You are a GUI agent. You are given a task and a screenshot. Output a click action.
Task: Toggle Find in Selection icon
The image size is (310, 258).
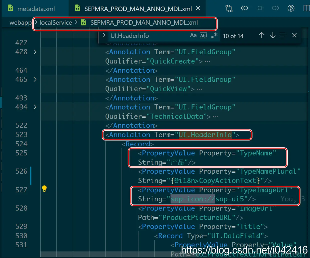pos(283,35)
